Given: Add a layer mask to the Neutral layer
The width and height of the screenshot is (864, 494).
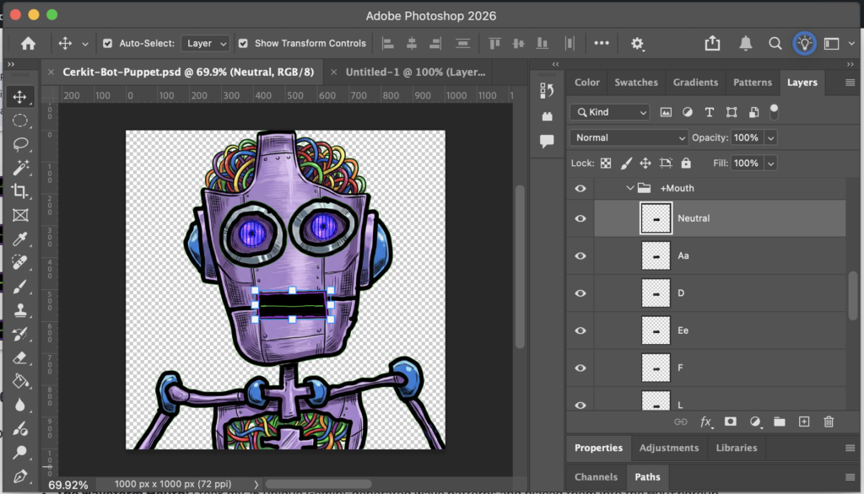Looking at the screenshot, I should [x=730, y=422].
